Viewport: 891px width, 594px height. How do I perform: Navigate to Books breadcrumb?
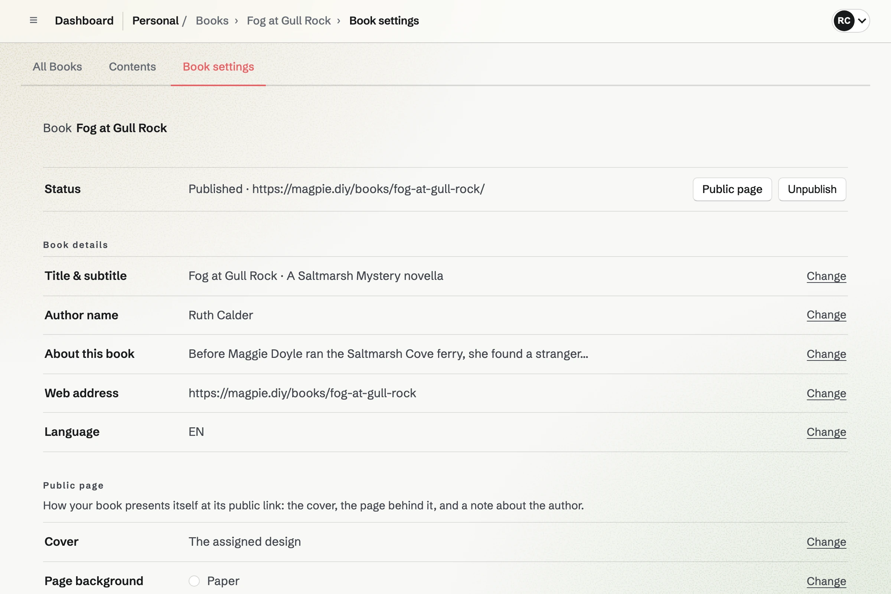tap(212, 20)
